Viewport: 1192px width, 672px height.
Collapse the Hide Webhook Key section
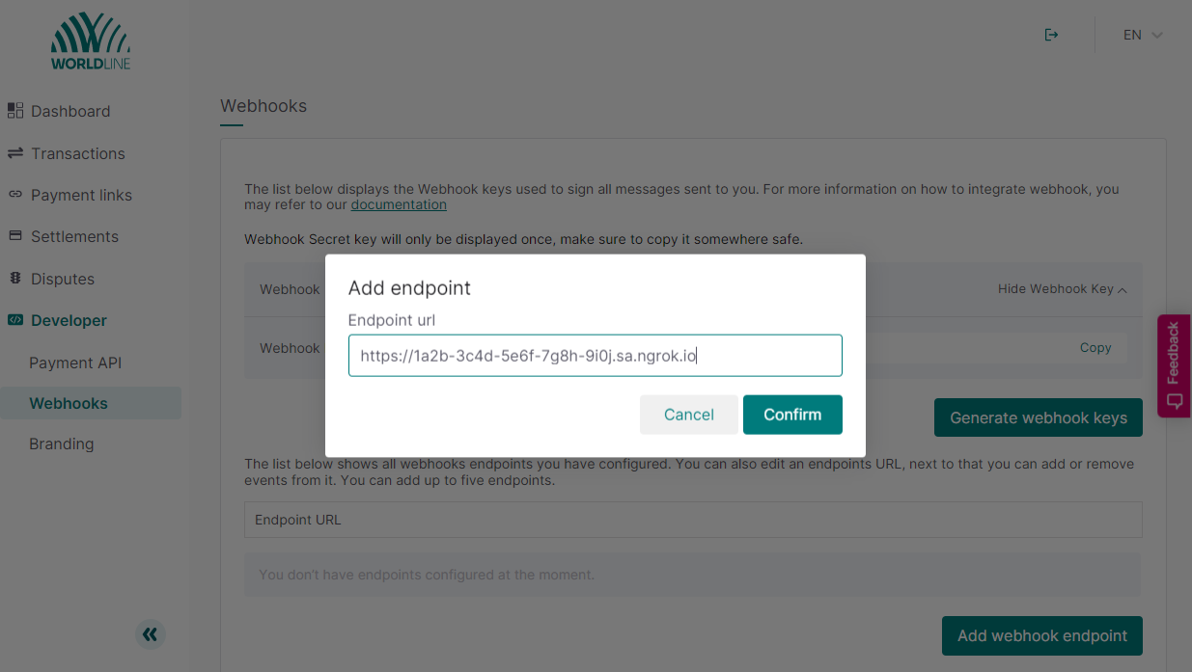(x=1062, y=288)
